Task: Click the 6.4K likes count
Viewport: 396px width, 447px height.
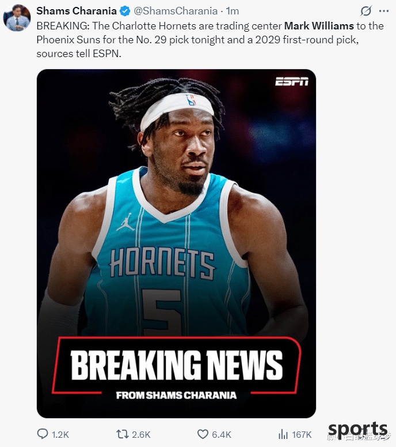Action: [x=222, y=434]
